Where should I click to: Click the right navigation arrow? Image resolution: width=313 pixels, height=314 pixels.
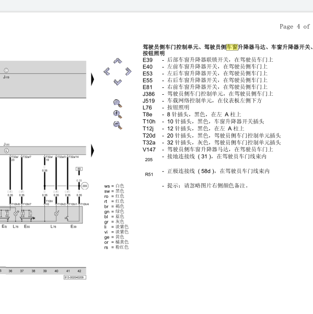[129, 72]
